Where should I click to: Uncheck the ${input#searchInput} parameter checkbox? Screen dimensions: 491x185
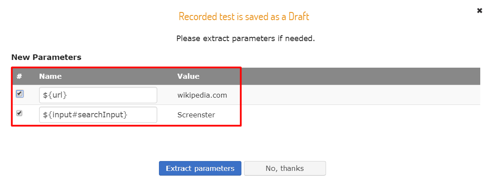point(19,113)
